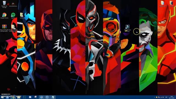Open the Windows Start button
176x99 pixels.
pos(2,97)
